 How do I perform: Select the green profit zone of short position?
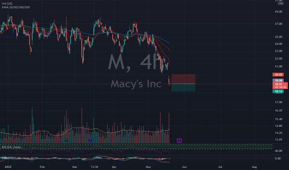pos(183,88)
